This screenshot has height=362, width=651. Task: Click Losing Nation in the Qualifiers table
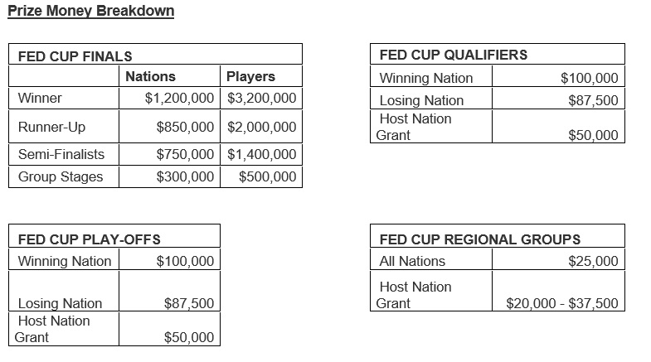point(421,100)
